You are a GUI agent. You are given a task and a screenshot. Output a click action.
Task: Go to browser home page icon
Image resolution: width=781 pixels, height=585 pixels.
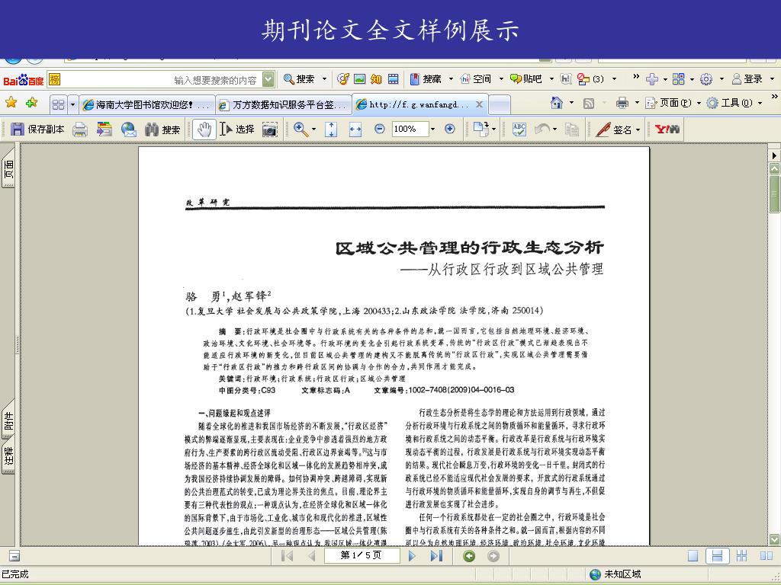click(557, 103)
